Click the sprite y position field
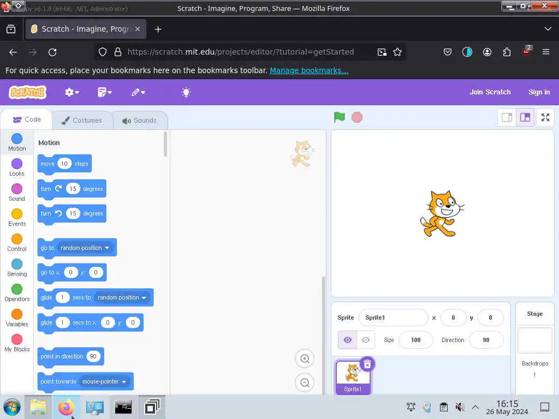The image size is (559, 419). coord(490,318)
